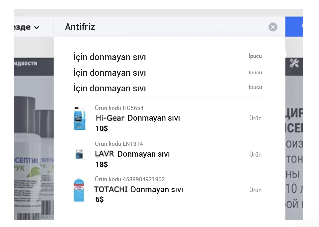
Task: Click the 10$ price of Hi-Gear
Action: click(102, 129)
